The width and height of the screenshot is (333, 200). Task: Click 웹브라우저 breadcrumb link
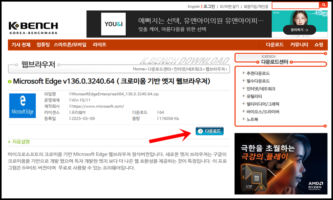pyautogui.click(x=215, y=69)
